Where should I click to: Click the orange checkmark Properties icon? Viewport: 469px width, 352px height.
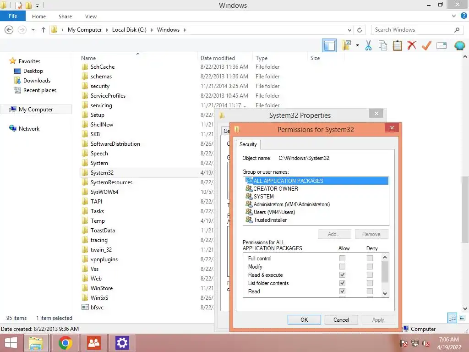click(426, 45)
